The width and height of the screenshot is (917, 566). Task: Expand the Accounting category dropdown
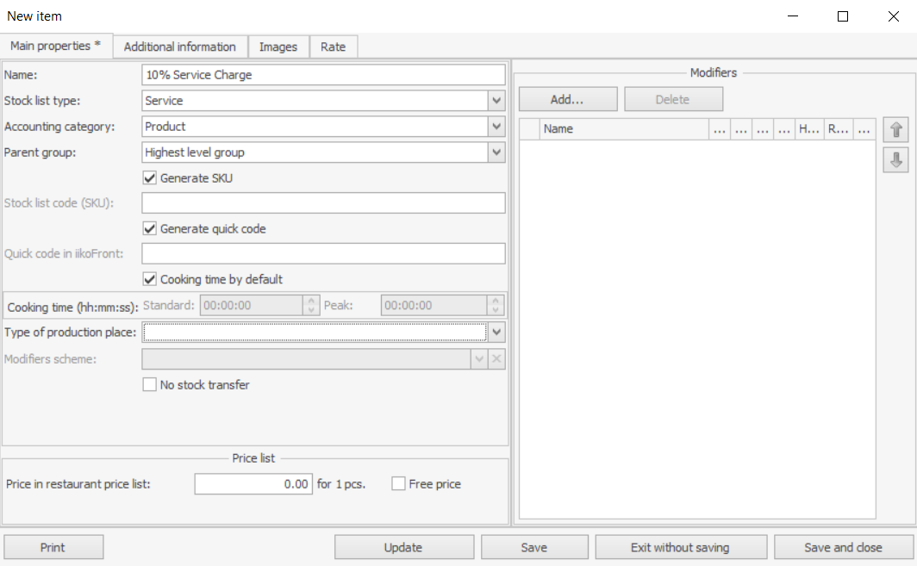496,127
